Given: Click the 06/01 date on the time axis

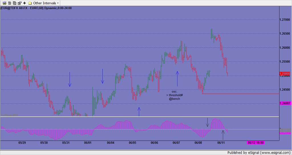Looking at the screenshot, I should [x=88, y=143].
